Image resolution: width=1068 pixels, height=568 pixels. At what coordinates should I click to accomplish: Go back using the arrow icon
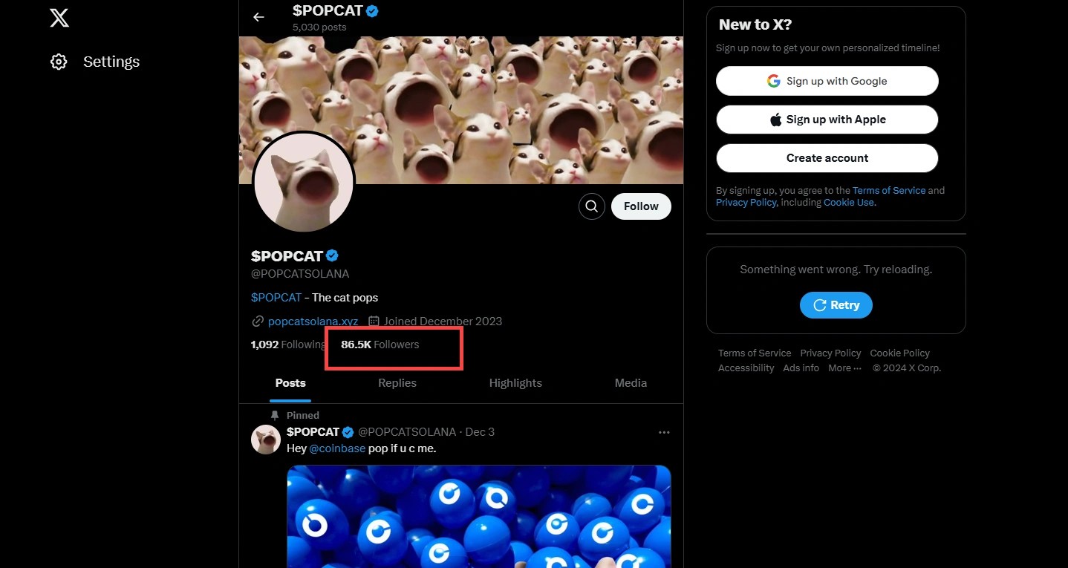point(258,17)
